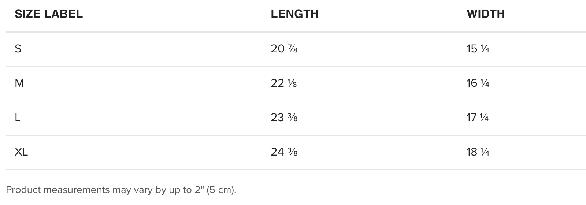Image resolution: width=586 pixels, height=205 pixels.
Task: Select the L size label cell
Action: (17, 118)
